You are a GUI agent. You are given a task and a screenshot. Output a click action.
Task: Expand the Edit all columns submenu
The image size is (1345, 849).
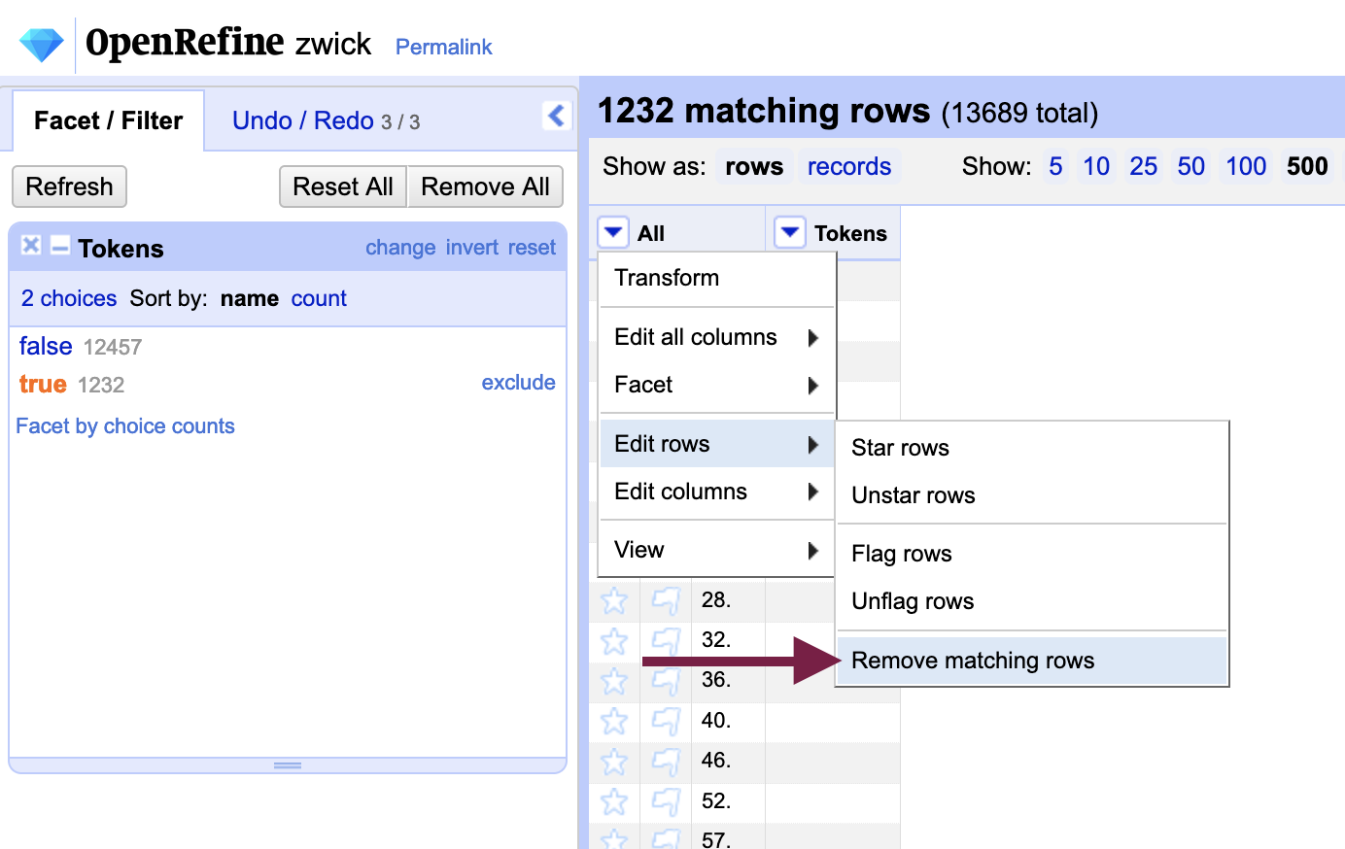(x=717, y=337)
